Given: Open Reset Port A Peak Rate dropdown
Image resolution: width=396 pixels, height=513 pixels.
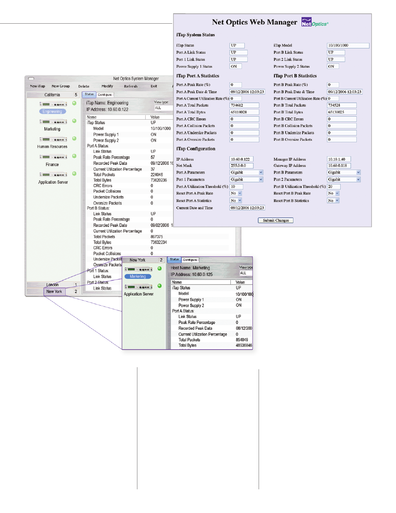Looking at the screenshot, I should point(236,193).
